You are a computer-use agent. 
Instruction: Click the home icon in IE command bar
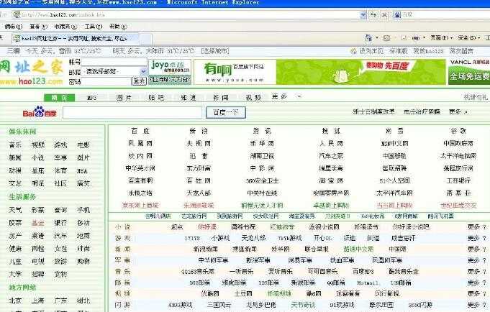(369, 38)
